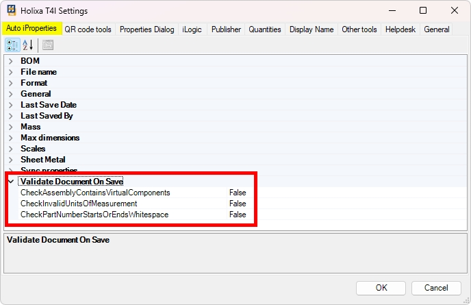Open the Helpdesk tab
This screenshot has width=471, height=305.
click(400, 29)
